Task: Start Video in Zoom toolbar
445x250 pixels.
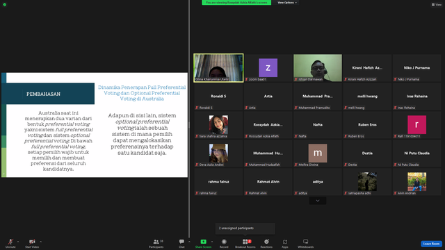Action: 32,243
